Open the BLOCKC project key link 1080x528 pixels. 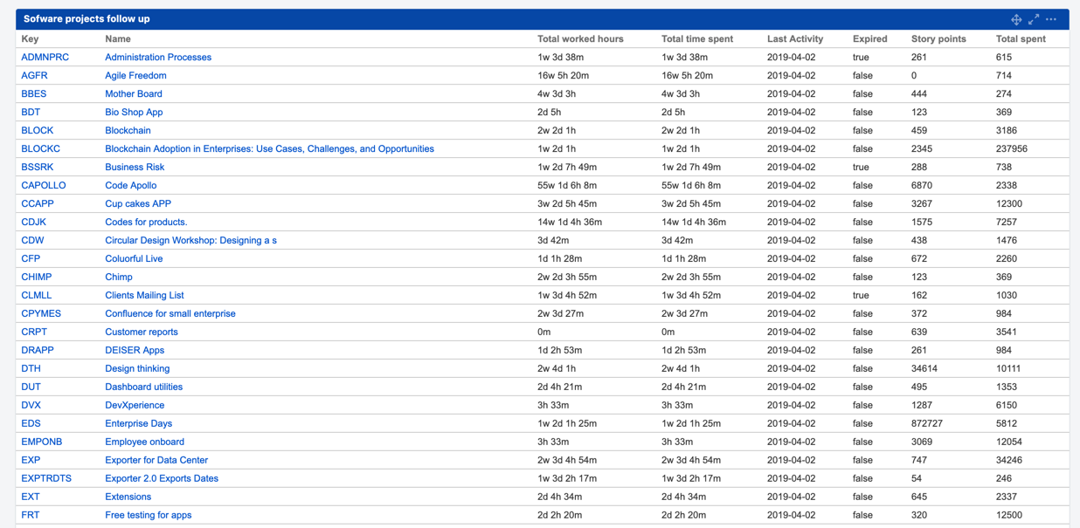click(41, 148)
